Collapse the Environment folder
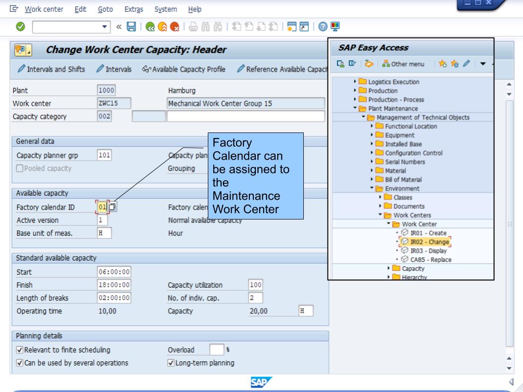 [372, 188]
